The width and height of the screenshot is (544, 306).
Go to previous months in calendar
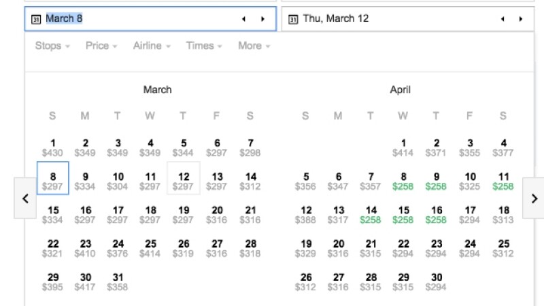25,199
